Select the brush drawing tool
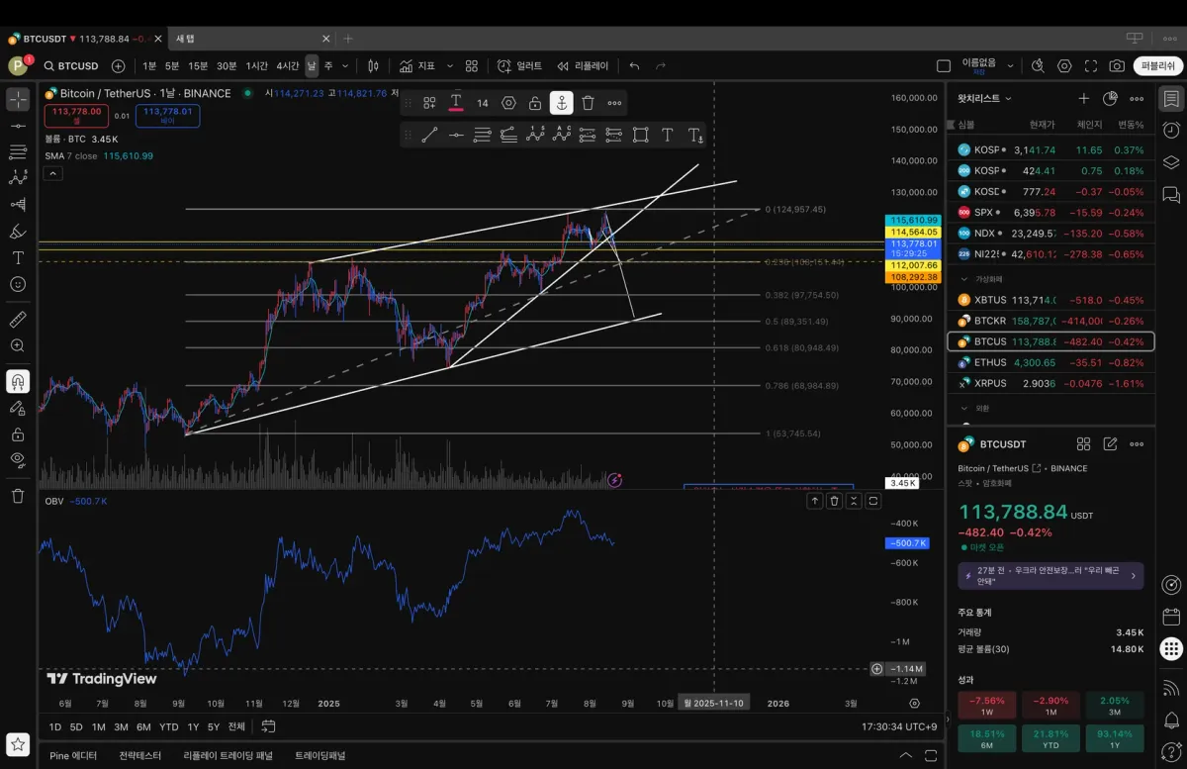This screenshot has height=769, width=1187. (x=18, y=231)
